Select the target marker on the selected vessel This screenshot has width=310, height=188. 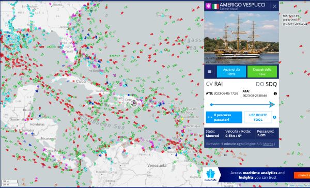134,103
